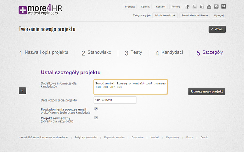The height and width of the screenshot is (152, 244).
Task: Go to step 2 Stanowisko
Action: 96,53
